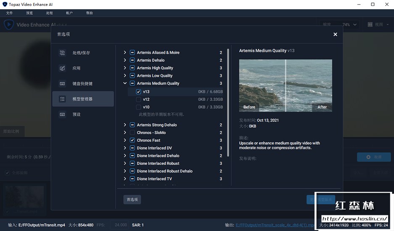The height and width of the screenshot is (231, 394).
Task: Expand Artemis Strong Dehalo versions
Action: pyautogui.click(x=125, y=125)
